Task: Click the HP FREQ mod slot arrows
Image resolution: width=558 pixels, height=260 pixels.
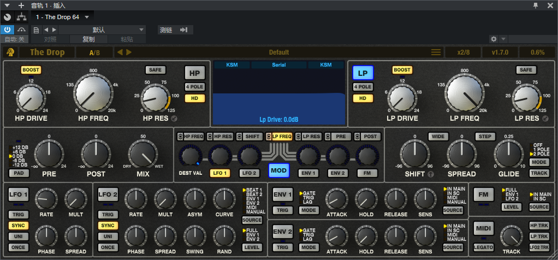Action: [x=180, y=137]
